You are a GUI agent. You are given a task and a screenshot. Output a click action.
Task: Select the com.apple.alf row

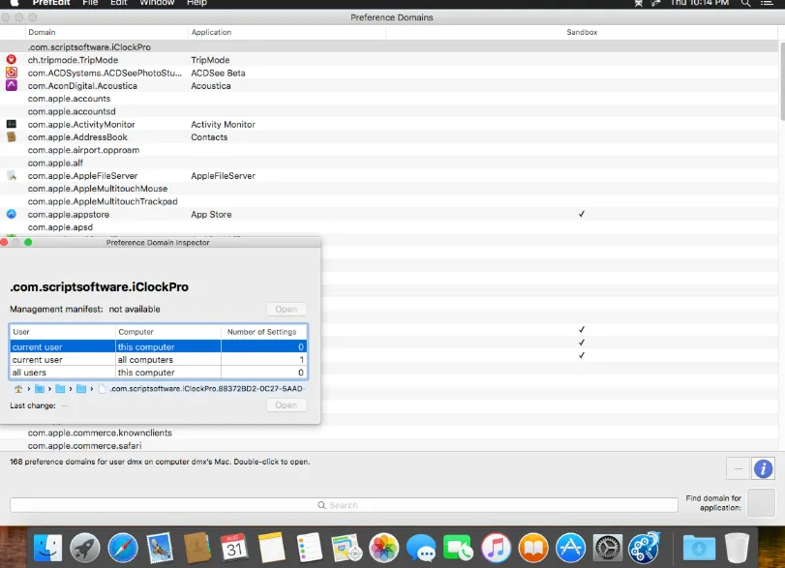389,163
